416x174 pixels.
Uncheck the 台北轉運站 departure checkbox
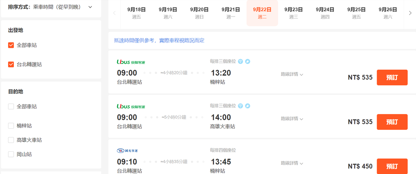11,64
